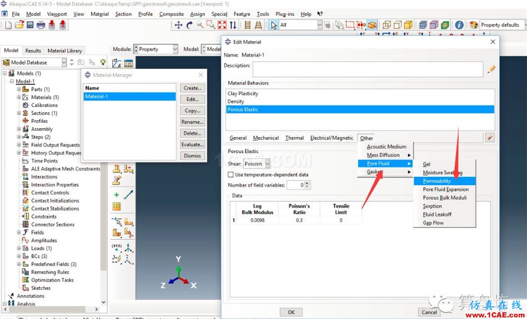Screen dimensions: 527x319
Task: Click Dismiss in Material Manager
Action: tap(192, 156)
